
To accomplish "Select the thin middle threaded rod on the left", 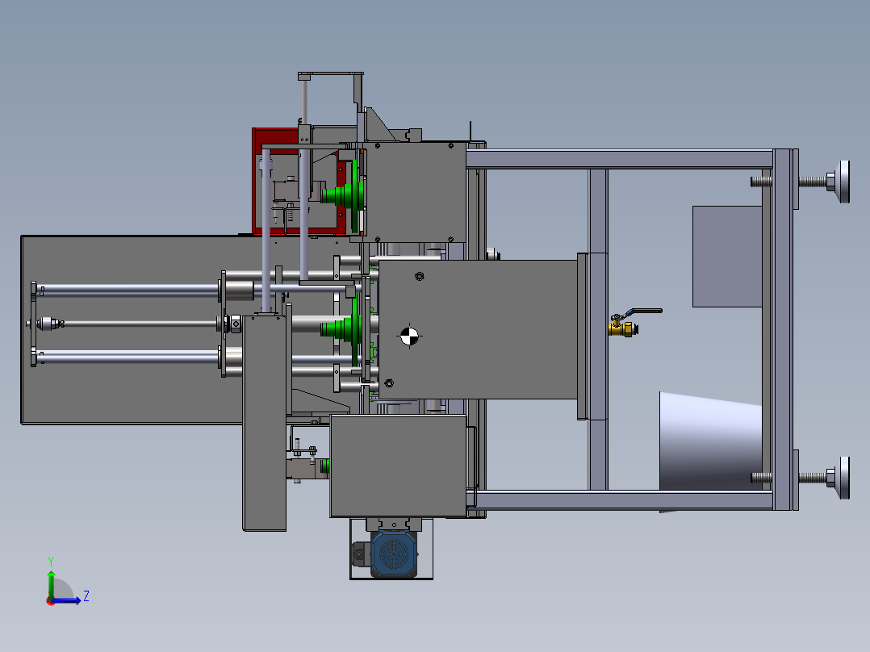I will [139, 324].
